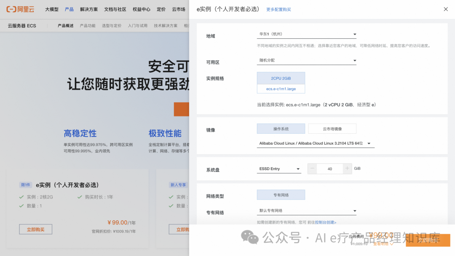Open the 定价 menu item
This screenshot has height=256, width=455.
coord(161,9)
